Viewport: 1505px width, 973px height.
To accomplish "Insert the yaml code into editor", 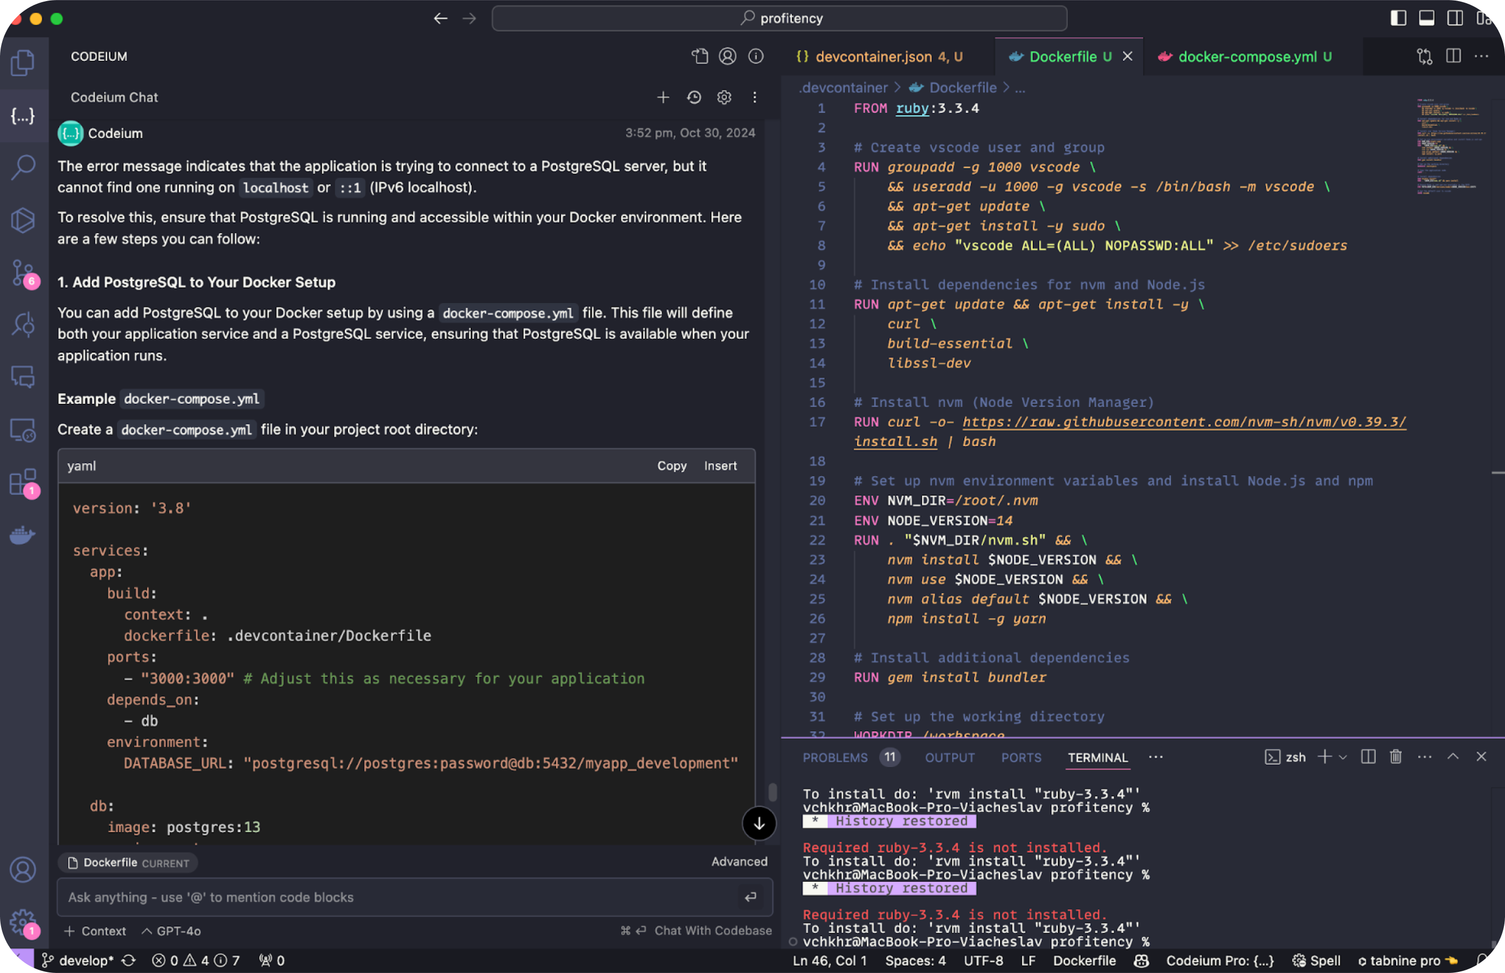I will (720, 466).
